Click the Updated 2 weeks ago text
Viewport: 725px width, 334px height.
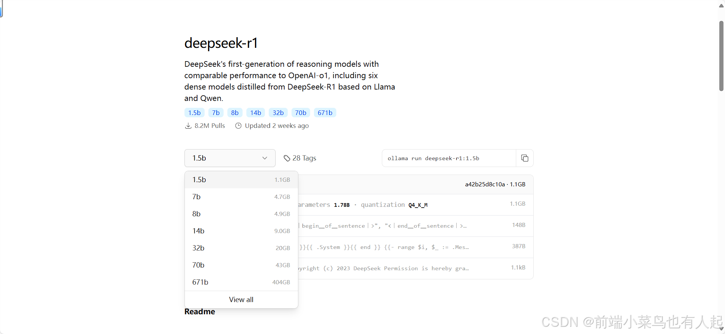tap(277, 126)
